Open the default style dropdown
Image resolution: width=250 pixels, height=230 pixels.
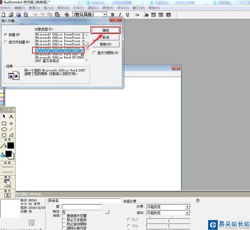104,14
